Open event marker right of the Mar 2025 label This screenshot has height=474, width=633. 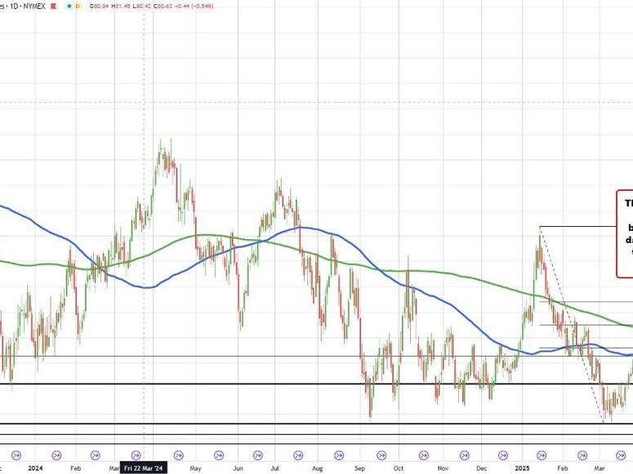click(622, 455)
